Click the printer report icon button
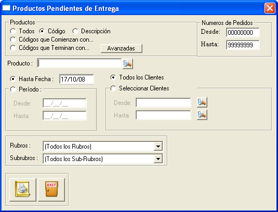The height and width of the screenshot is (212, 278). (23, 190)
